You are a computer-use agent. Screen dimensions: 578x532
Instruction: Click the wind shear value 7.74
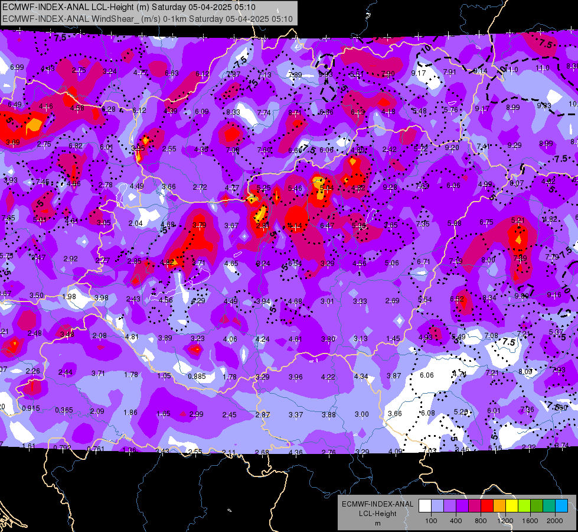pyautogui.click(x=264, y=112)
